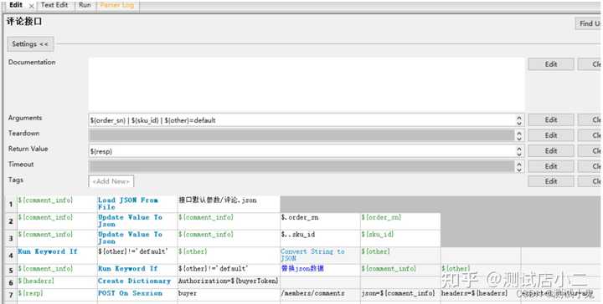Click the Find Usages button

pyautogui.click(x=589, y=23)
